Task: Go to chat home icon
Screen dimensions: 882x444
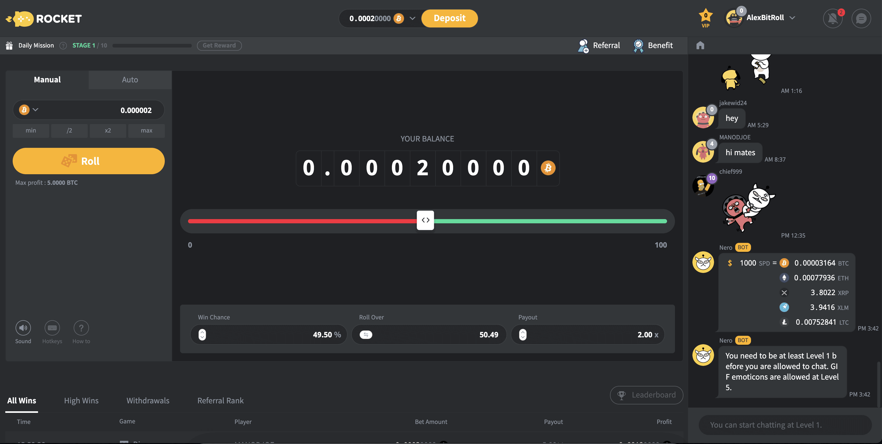Action: pyautogui.click(x=700, y=45)
